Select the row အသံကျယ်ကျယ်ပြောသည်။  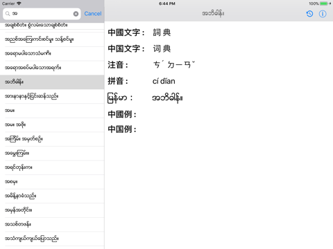[52, 239]
